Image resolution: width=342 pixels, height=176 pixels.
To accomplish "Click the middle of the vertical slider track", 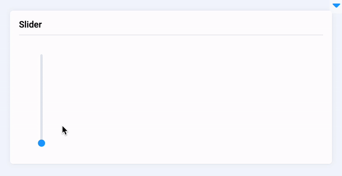I will [x=41, y=99].
